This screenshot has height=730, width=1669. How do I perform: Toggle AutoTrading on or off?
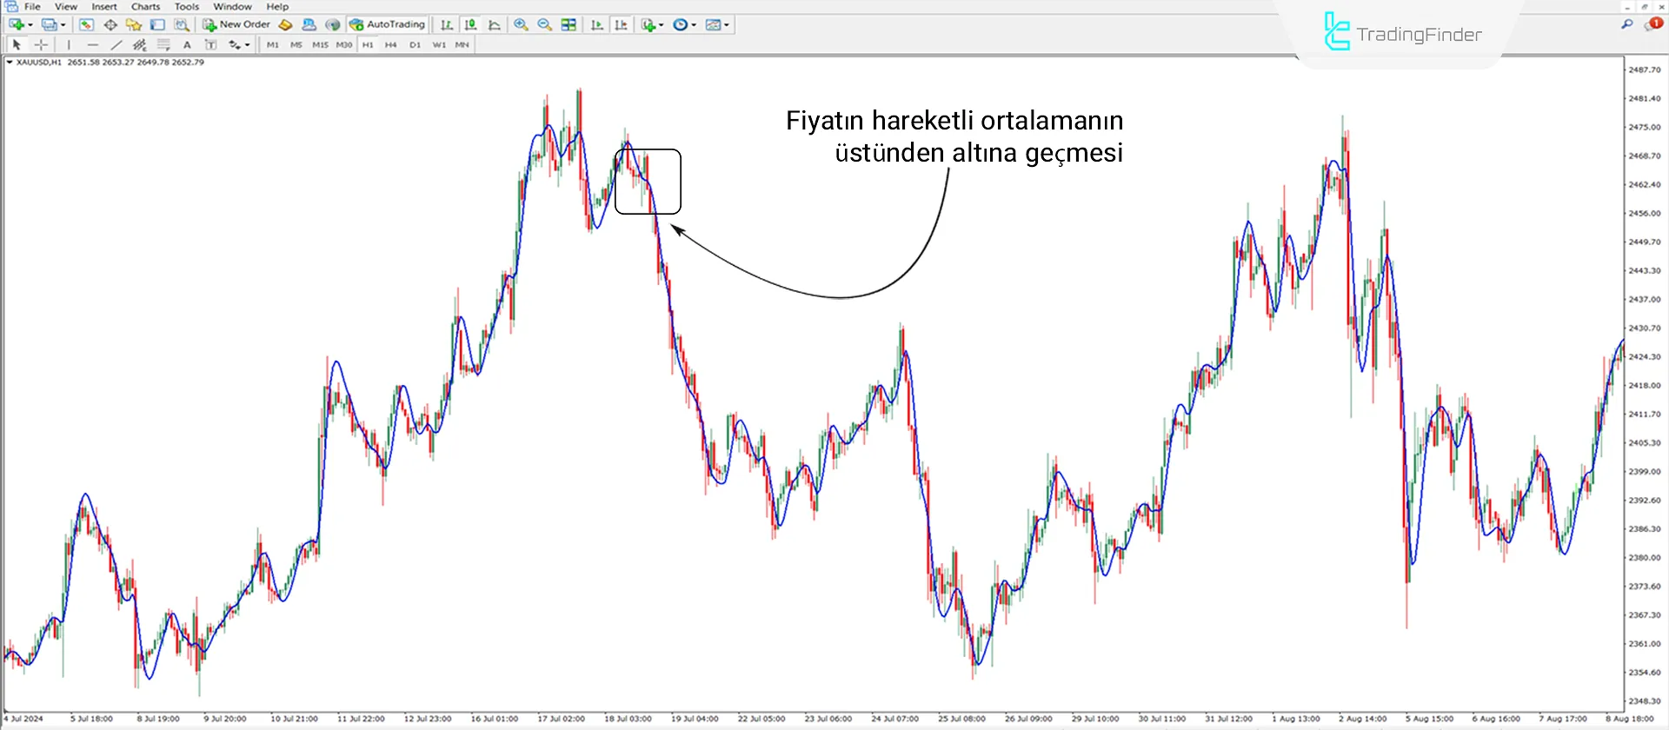coord(388,24)
